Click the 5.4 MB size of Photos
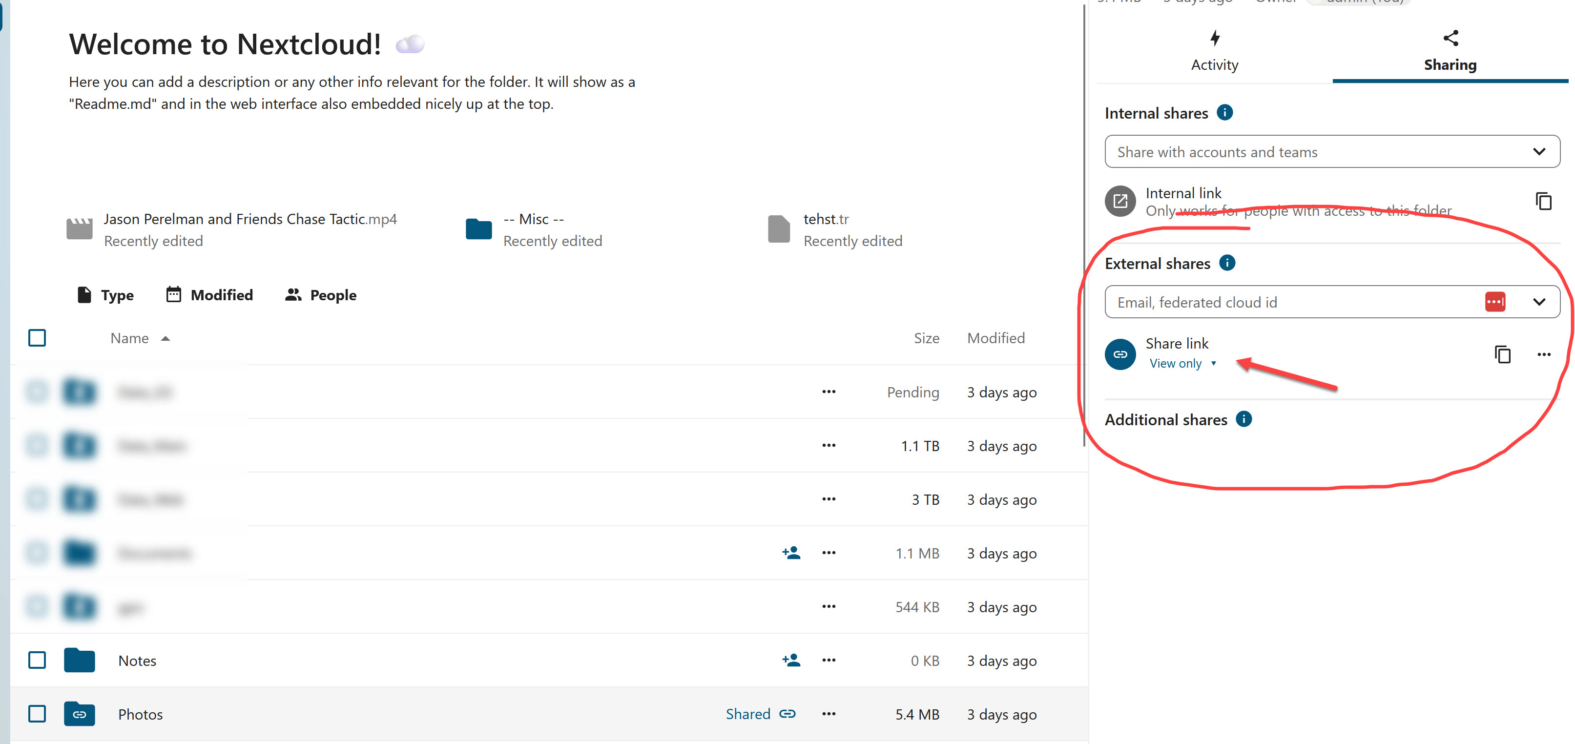1575x744 pixels. coord(917,714)
